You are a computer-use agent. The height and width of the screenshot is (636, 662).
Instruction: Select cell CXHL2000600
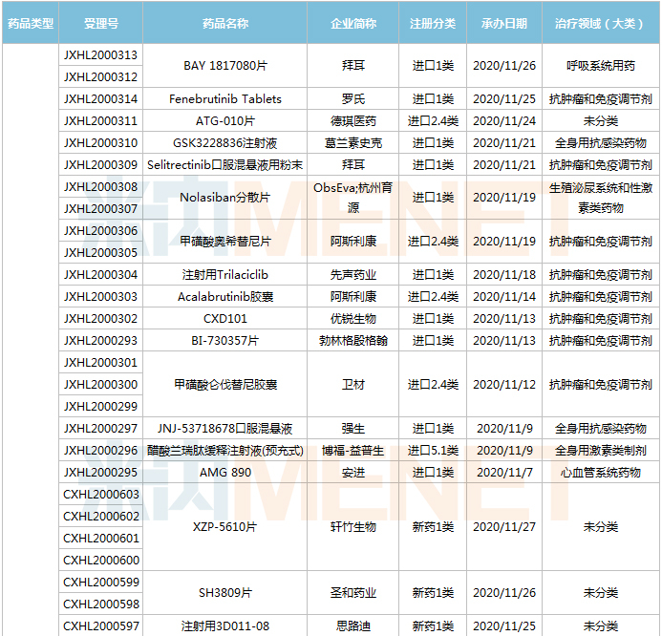[x=100, y=560]
